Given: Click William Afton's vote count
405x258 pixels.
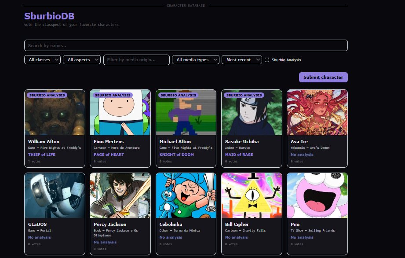Looking at the screenshot, I should 34,161.
